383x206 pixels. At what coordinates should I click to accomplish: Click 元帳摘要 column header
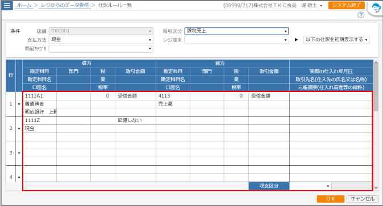pos(331,87)
